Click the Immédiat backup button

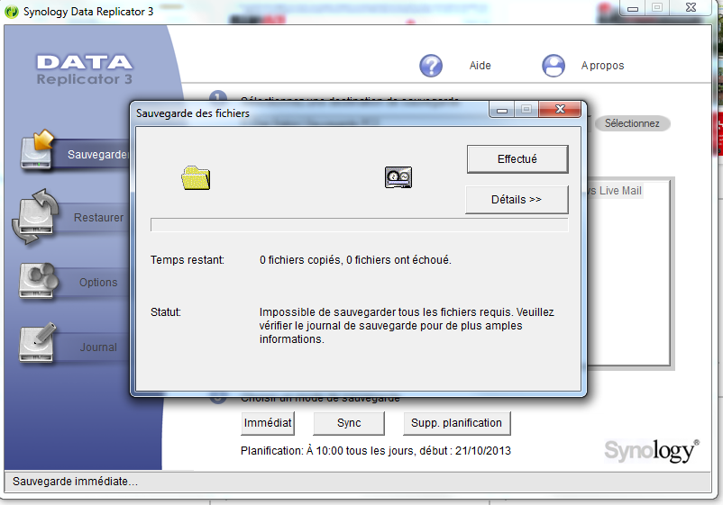click(268, 423)
